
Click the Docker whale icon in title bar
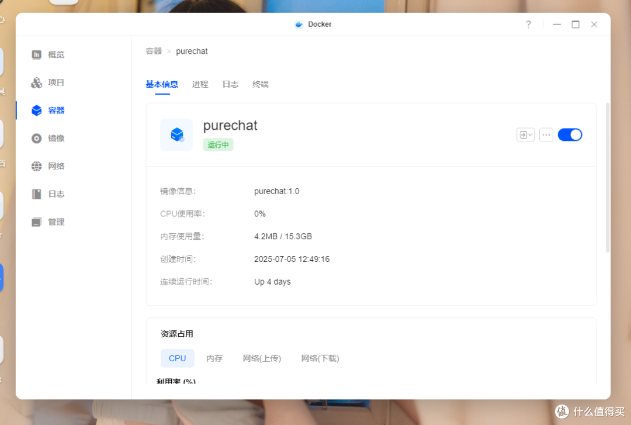[x=299, y=24]
